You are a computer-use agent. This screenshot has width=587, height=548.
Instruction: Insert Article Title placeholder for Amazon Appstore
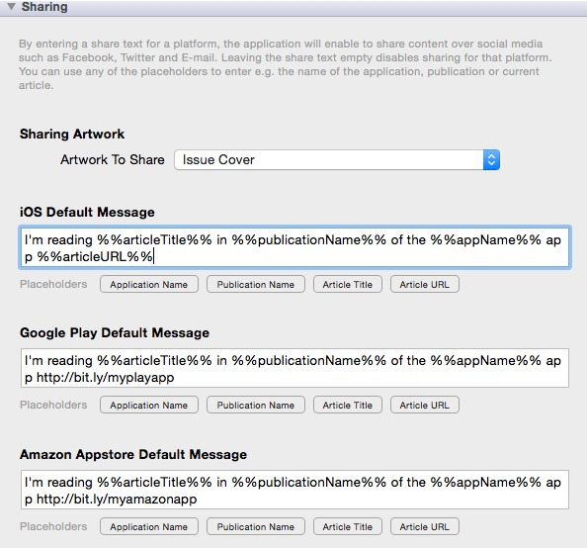pyautogui.click(x=348, y=526)
